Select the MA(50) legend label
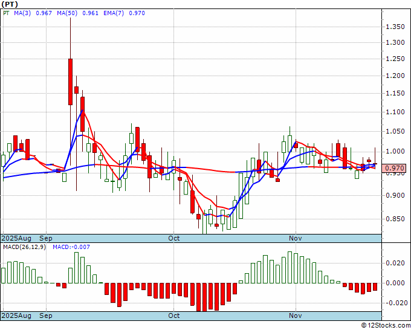This screenshot has height=330, width=411. pyautogui.click(x=67, y=13)
